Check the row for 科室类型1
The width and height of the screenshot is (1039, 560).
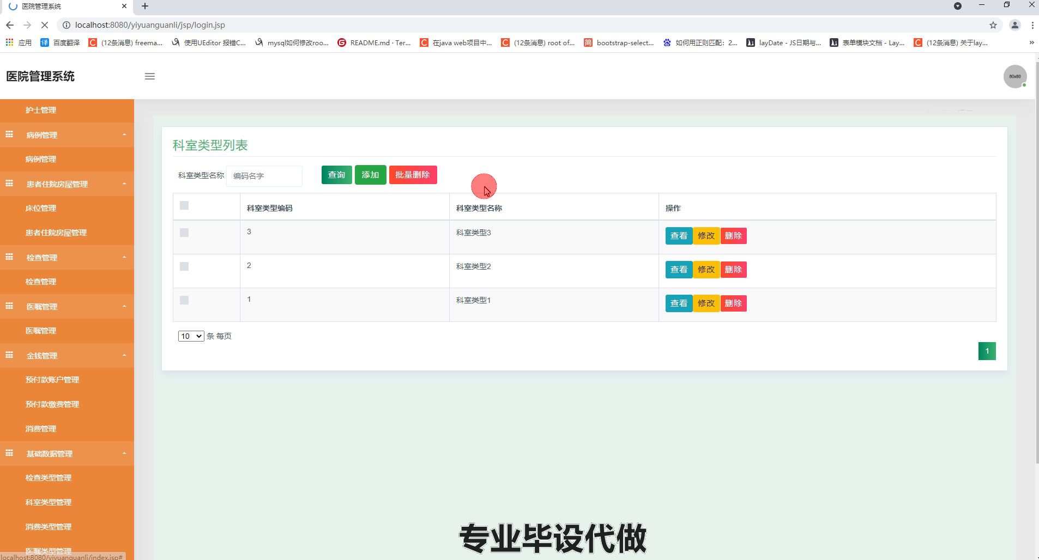point(184,300)
